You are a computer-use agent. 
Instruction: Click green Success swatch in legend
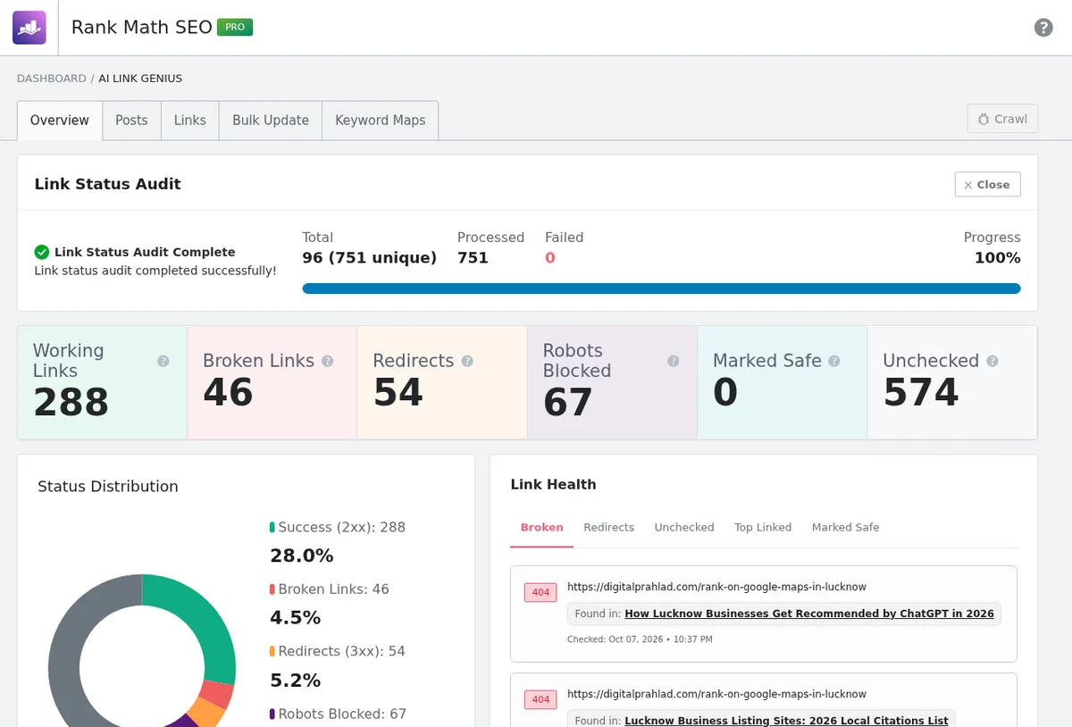coord(272,528)
